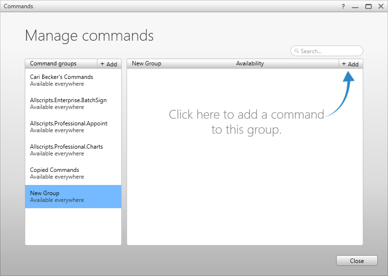Select Allscripts.Professional.Charts group
Screen dimensions: 388x276
pos(73,150)
